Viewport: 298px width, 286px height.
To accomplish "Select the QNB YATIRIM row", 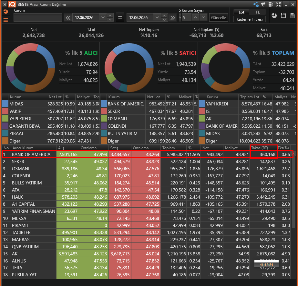I will point(146,247).
